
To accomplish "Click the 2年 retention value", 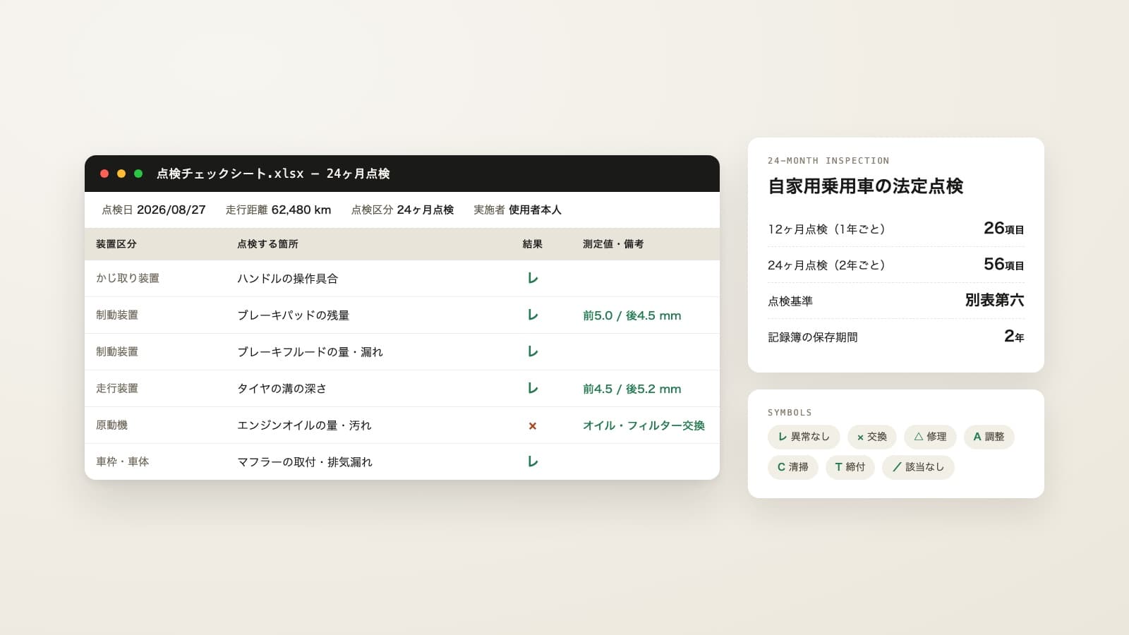I will tap(1014, 336).
